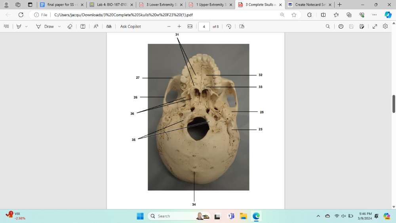Open PDF settings gear icon

coord(385,27)
